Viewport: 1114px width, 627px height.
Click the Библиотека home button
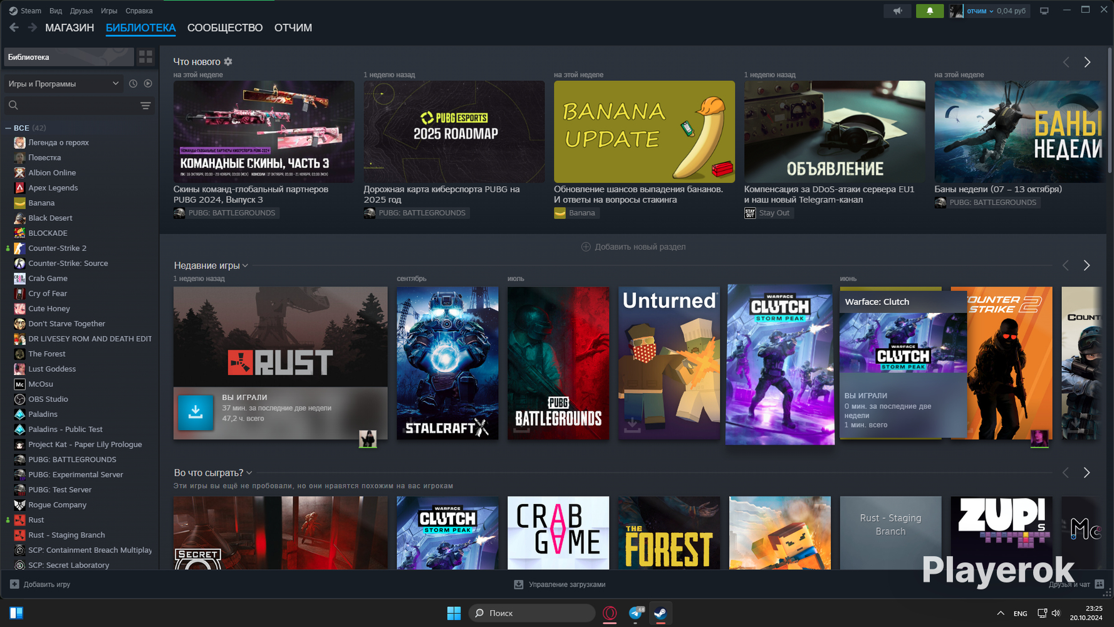click(69, 57)
